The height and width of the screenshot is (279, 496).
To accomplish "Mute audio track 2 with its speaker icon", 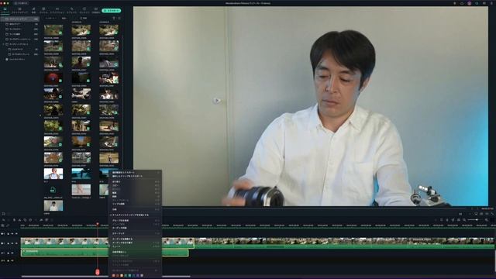I will point(12,260).
